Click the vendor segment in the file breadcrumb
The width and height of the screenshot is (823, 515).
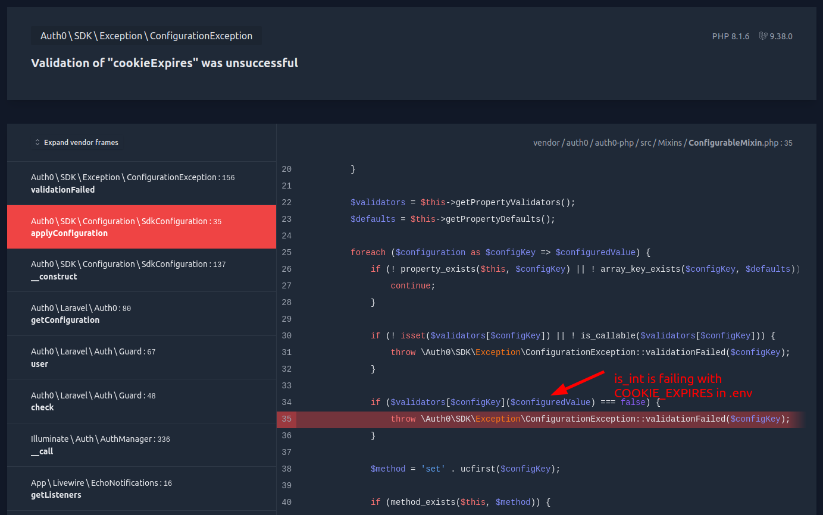tap(546, 142)
